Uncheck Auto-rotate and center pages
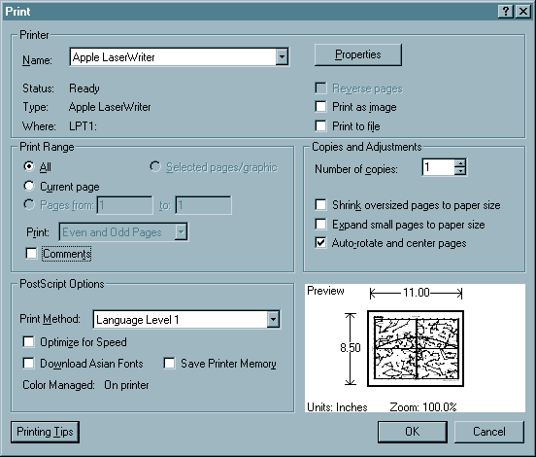 click(x=320, y=243)
